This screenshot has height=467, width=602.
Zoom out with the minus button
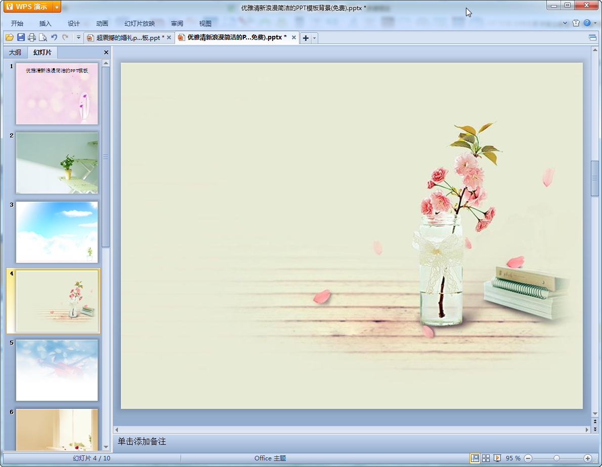528,458
